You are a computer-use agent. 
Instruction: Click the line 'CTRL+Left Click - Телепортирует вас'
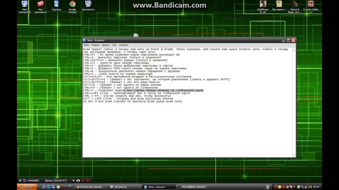[136, 93]
